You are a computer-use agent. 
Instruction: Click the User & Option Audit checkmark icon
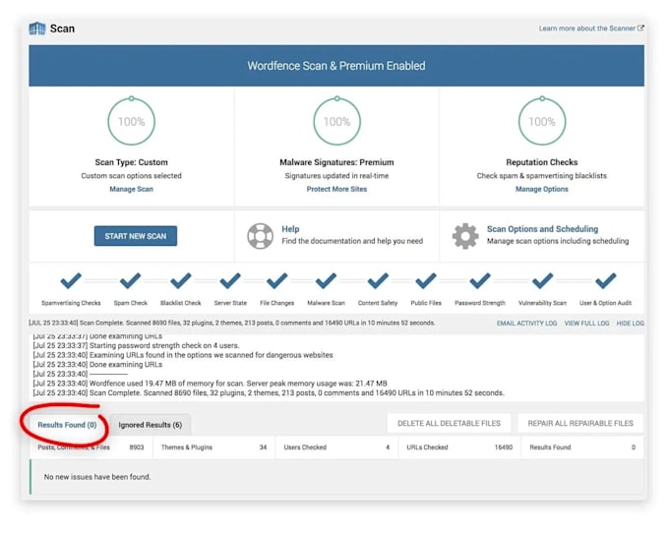tap(606, 280)
